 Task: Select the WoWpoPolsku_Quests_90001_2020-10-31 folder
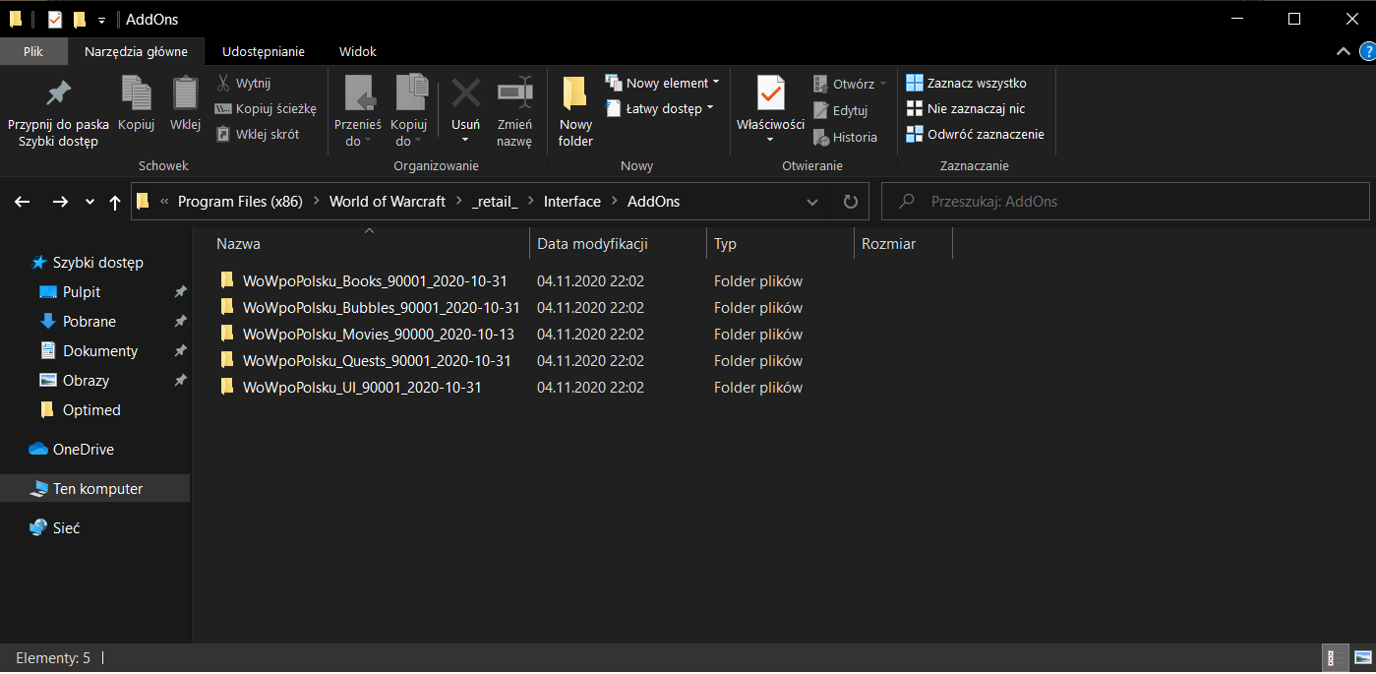pos(377,361)
